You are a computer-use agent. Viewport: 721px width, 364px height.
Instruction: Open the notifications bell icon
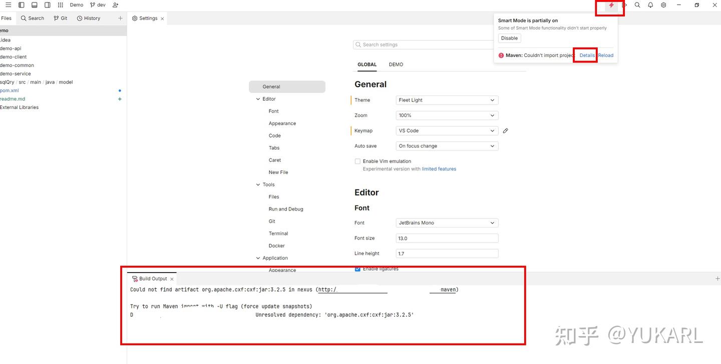click(650, 5)
